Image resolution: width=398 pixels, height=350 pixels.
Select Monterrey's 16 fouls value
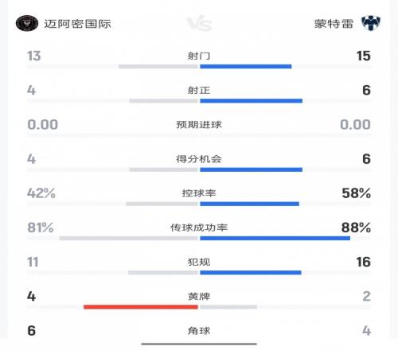363,262
